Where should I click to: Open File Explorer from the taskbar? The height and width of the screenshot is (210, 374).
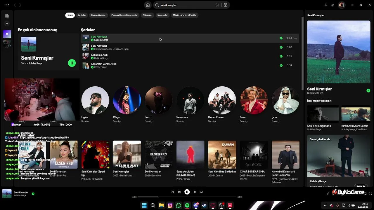point(161,205)
